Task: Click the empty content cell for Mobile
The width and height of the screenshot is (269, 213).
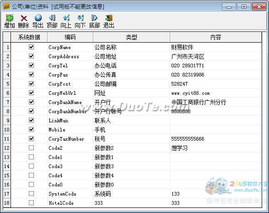Action: (216, 130)
